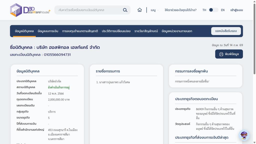Expand the เมนู dropdown
Screen dimensions: 256x144
click(x=154, y=10)
